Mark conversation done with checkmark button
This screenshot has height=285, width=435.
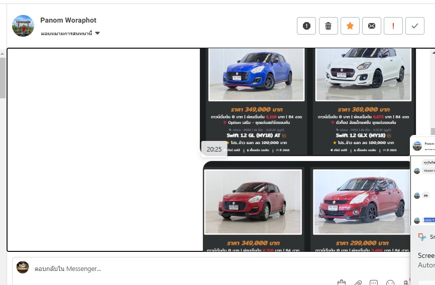click(414, 26)
